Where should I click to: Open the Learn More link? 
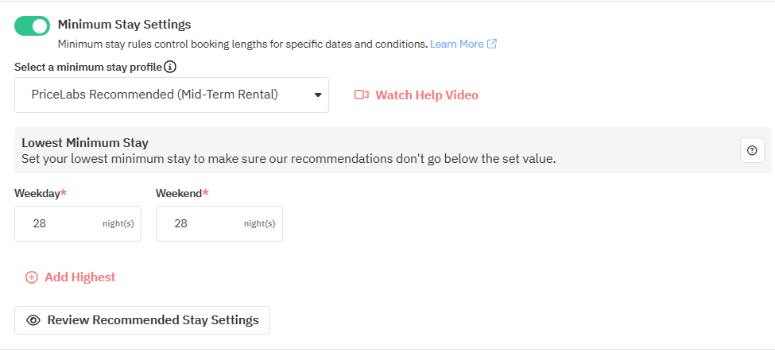pyautogui.click(x=456, y=44)
